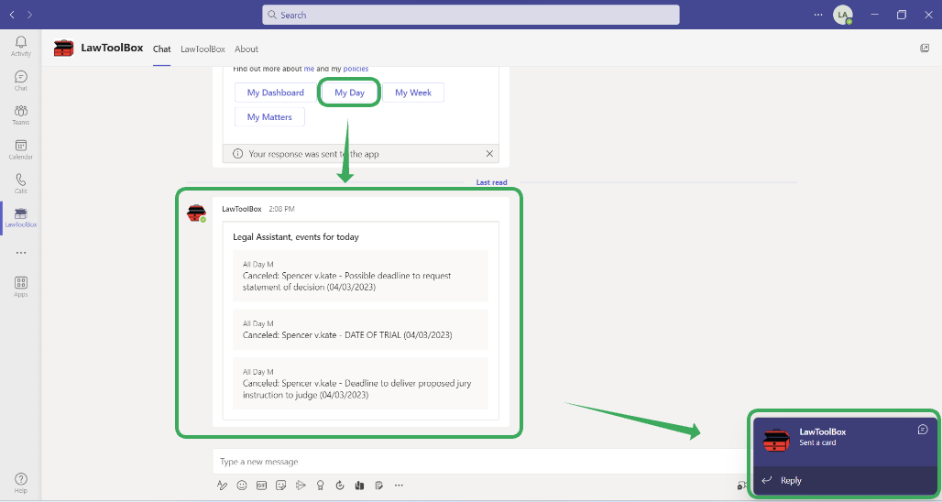
Task: Open the Format text options
Action: [223, 486]
